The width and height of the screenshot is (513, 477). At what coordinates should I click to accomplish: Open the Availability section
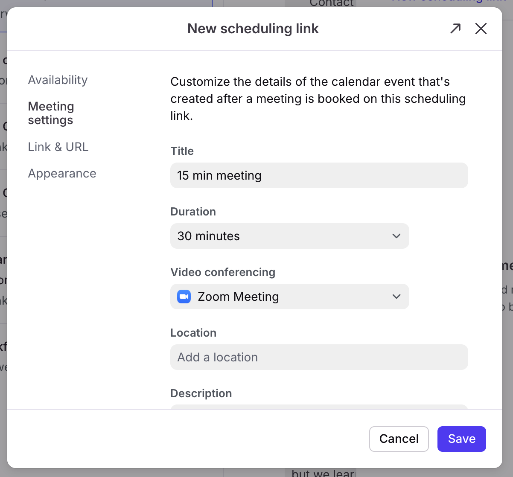tap(58, 80)
